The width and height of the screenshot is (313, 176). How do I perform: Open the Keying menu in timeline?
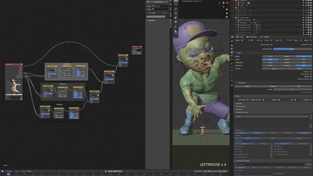point(17,171)
